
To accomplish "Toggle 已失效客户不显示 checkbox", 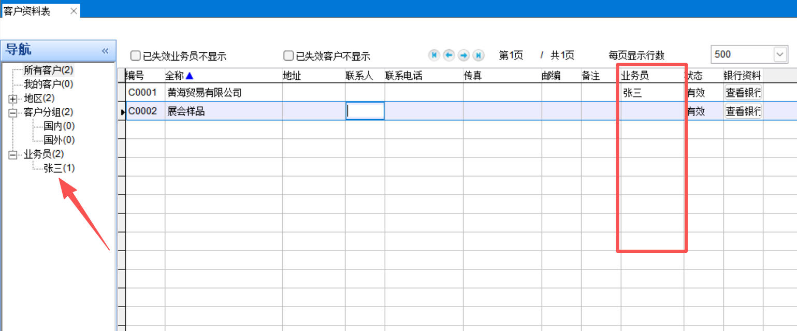I will click(288, 55).
